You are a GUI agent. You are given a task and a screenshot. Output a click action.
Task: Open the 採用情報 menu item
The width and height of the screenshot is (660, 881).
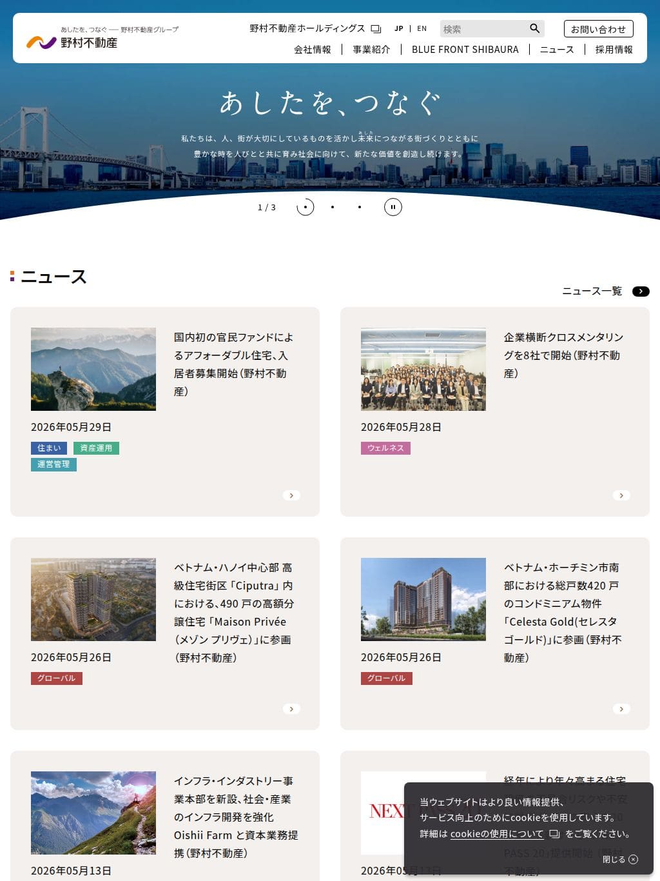click(614, 50)
